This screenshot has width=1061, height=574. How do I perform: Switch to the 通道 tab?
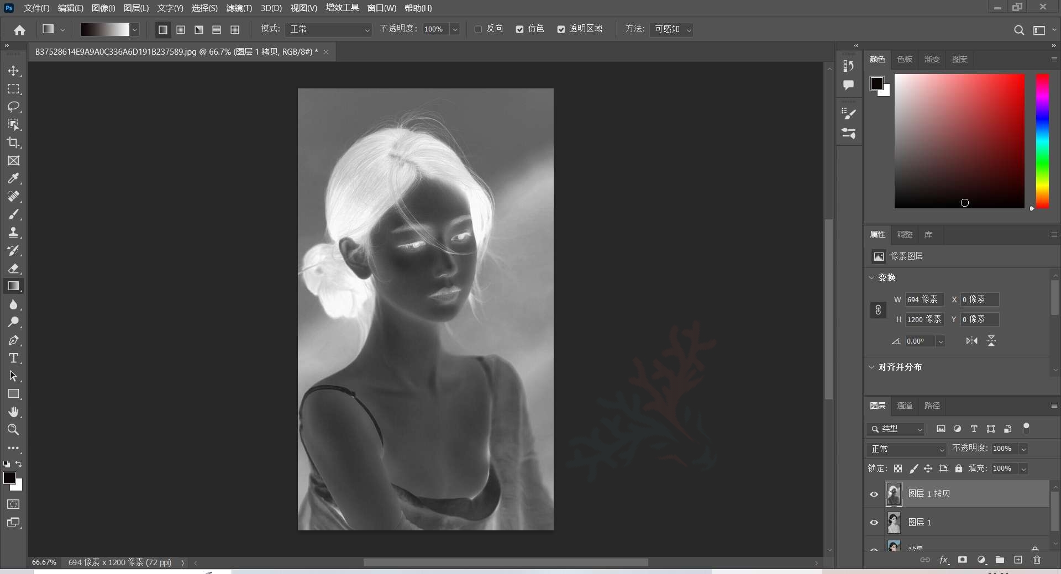(905, 406)
